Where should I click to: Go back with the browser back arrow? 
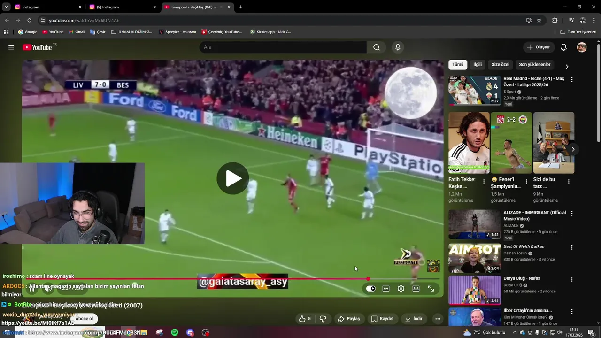(7, 20)
